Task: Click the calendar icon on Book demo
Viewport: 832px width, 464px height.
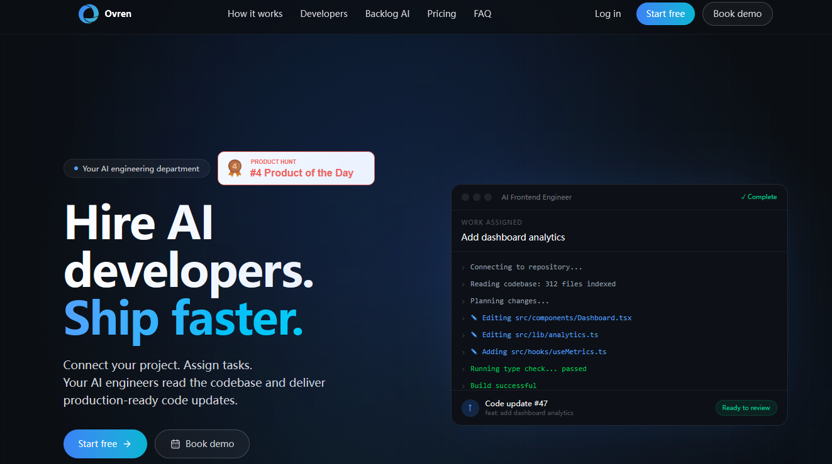Action: click(x=175, y=444)
